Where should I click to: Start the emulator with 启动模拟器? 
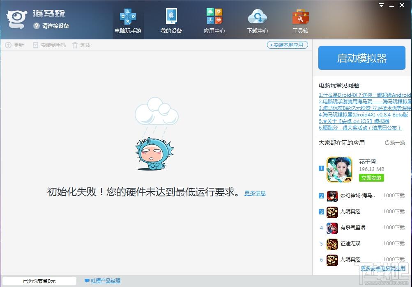pyautogui.click(x=361, y=58)
